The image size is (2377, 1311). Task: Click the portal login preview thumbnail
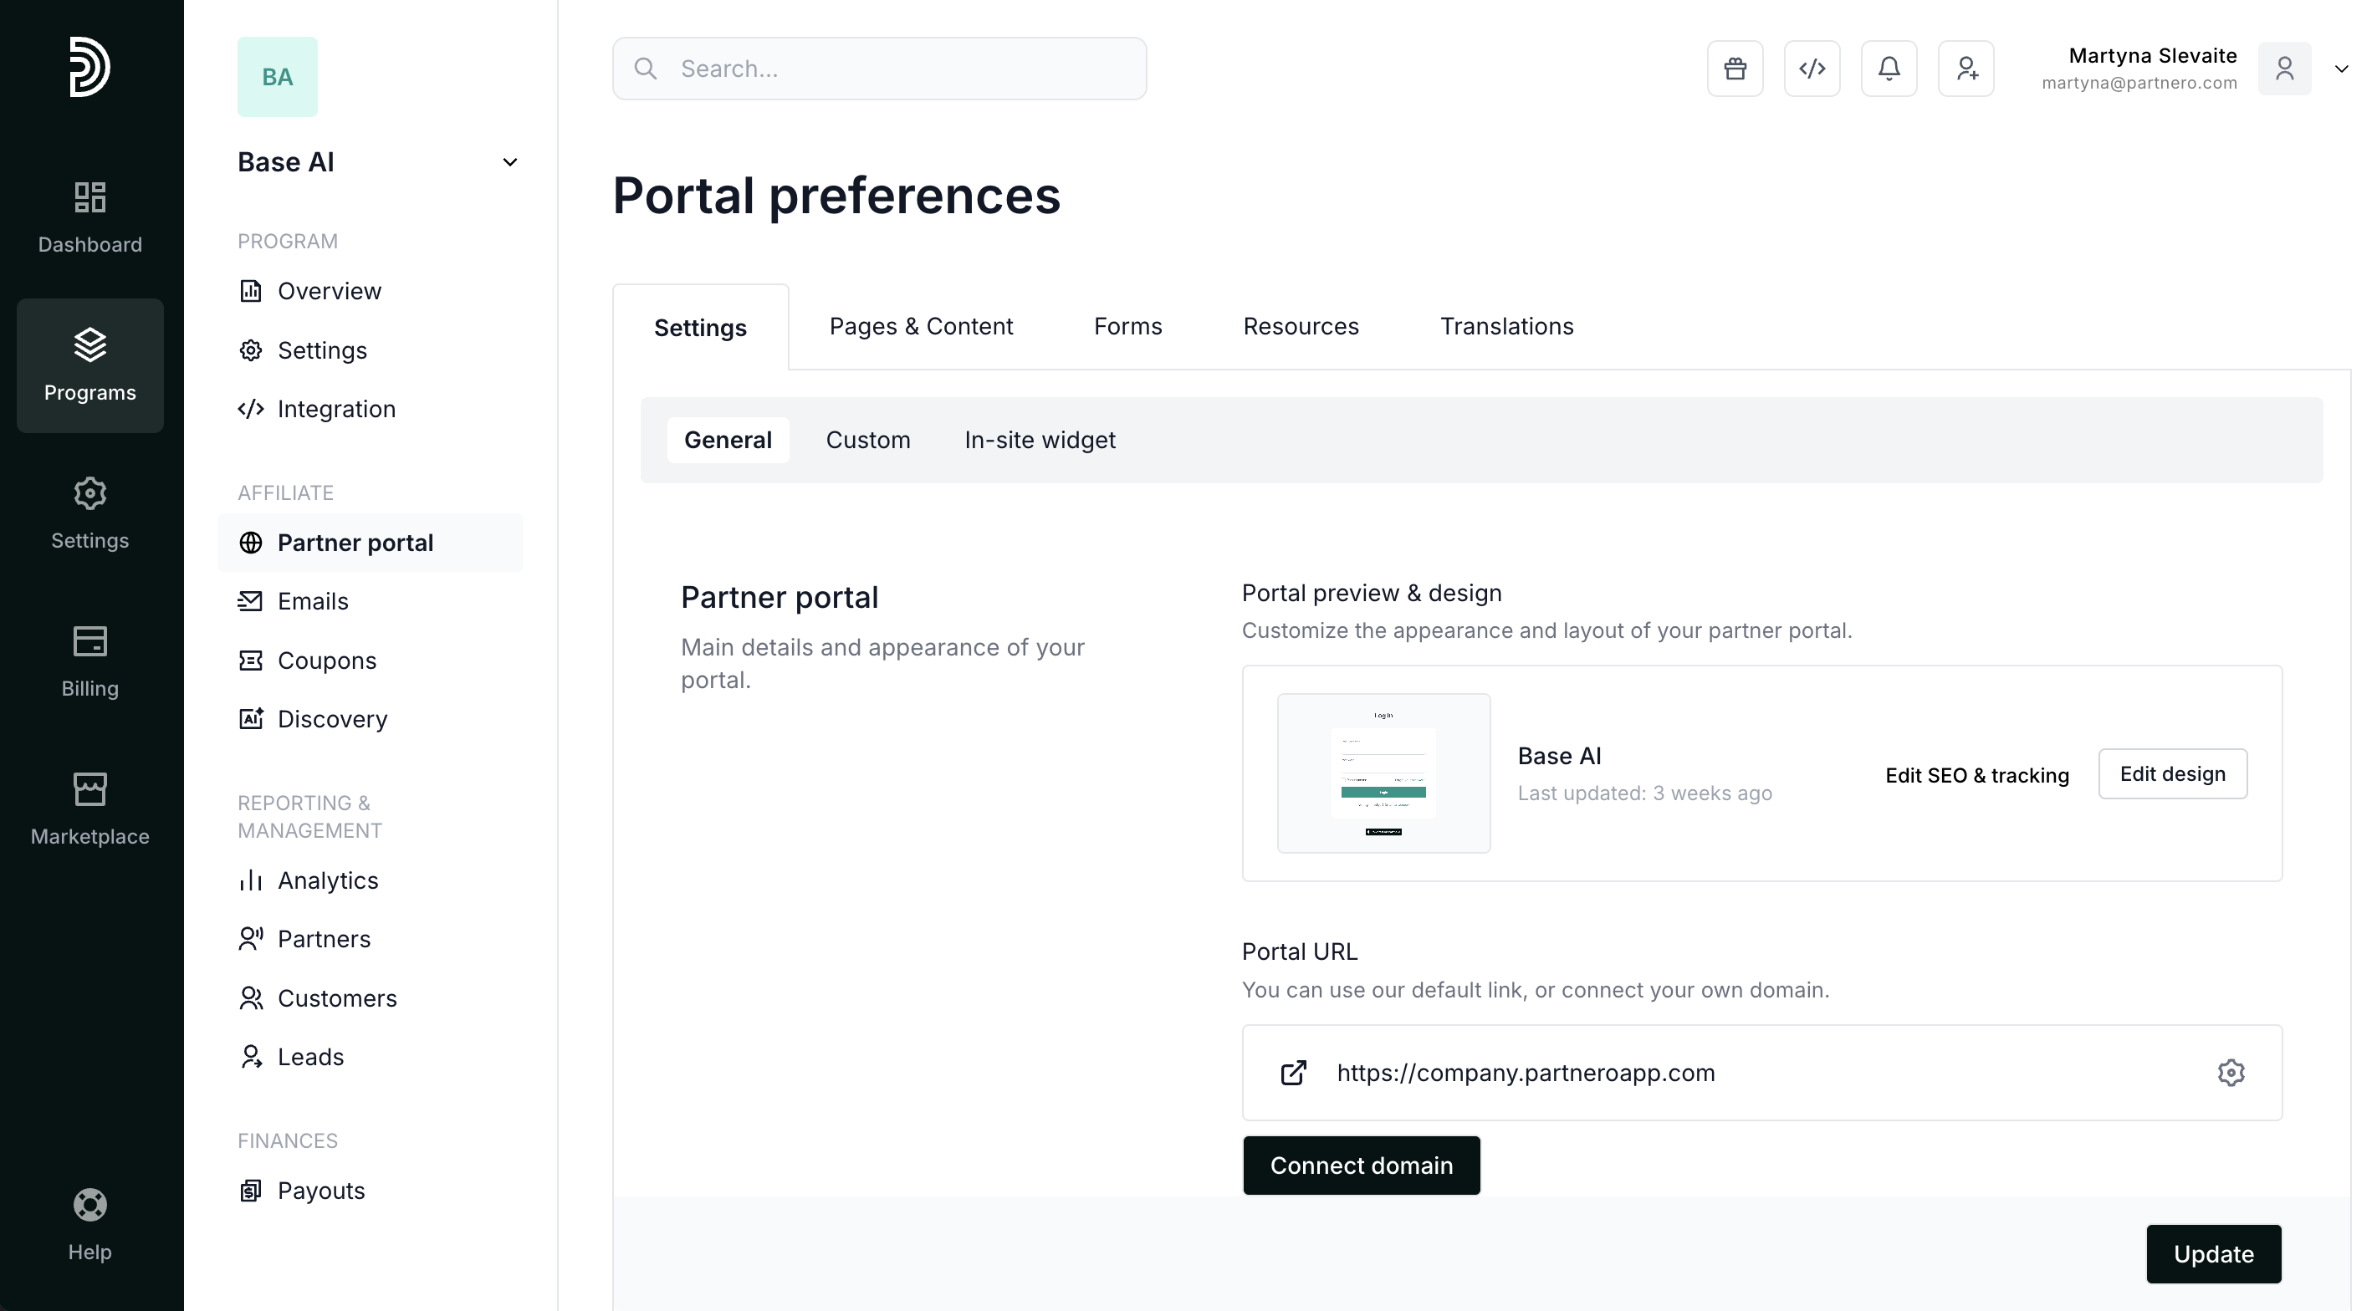pos(1383,773)
